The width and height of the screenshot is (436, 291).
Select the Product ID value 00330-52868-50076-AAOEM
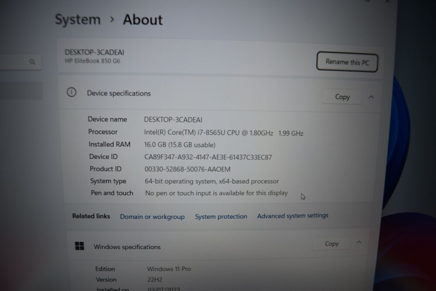[x=187, y=169]
